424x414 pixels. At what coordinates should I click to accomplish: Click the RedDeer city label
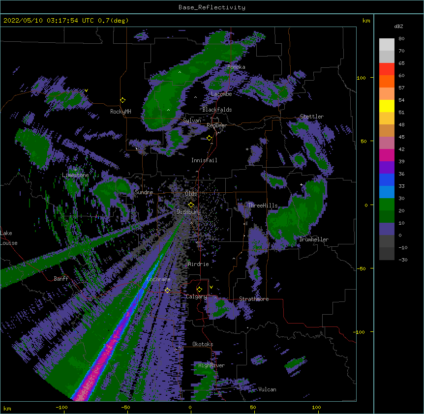click(x=216, y=125)
